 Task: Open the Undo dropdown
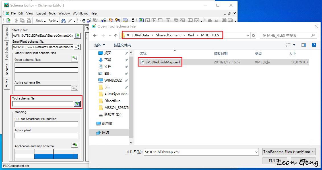(x=45, y=21)
